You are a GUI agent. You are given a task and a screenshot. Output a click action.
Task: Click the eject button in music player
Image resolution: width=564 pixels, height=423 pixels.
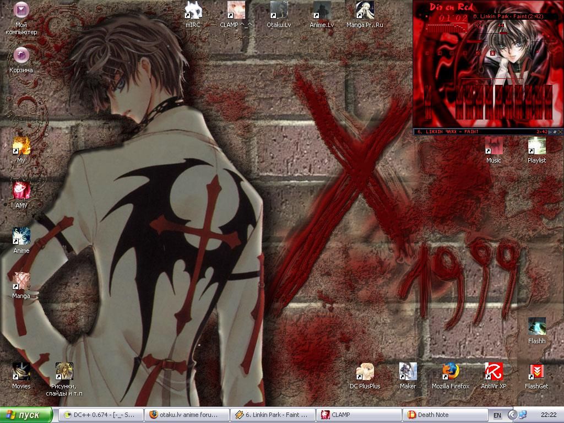pos(492,53)
